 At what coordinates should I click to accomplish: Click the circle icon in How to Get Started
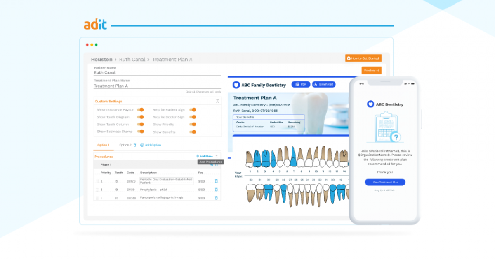tap(349, 58)
